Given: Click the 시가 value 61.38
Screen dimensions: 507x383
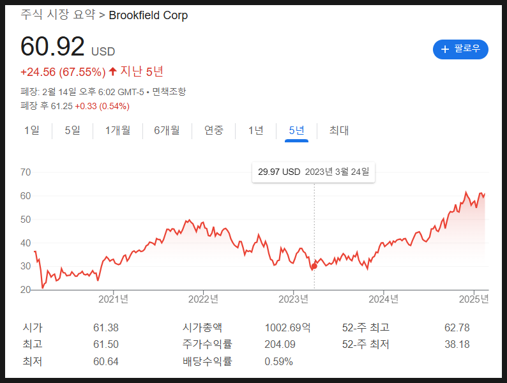Looking at the screenshot, I should 106,327.
